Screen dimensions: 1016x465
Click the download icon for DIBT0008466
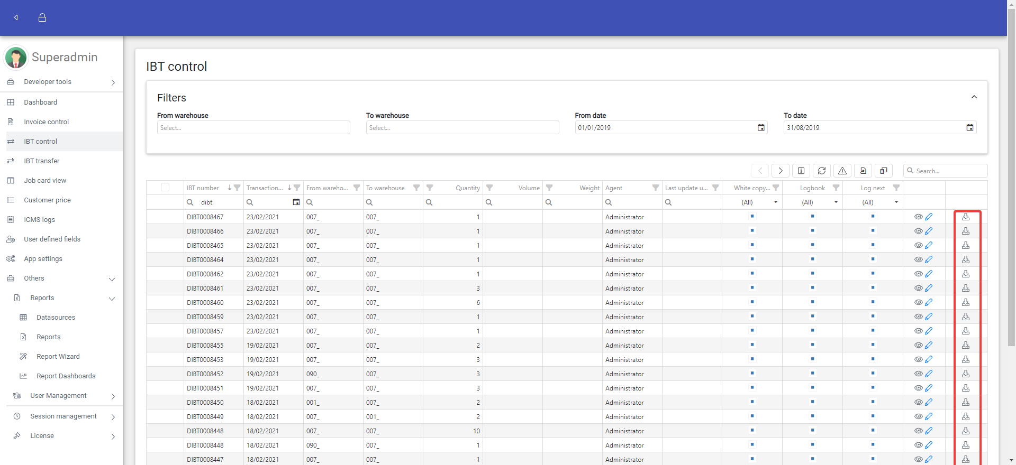pos(966,231)
